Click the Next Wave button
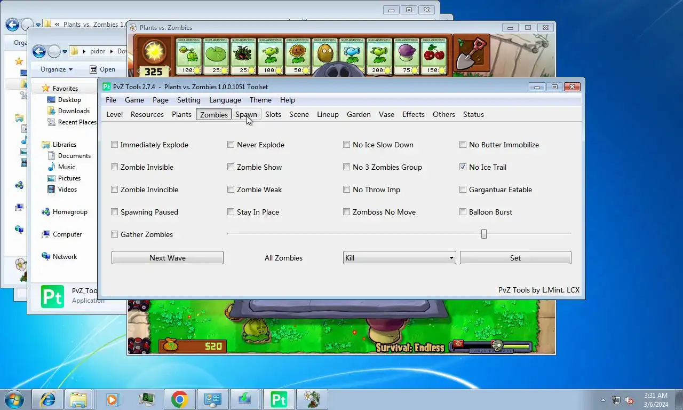Screen dimensions: 683x410 (x=168, y=258)
